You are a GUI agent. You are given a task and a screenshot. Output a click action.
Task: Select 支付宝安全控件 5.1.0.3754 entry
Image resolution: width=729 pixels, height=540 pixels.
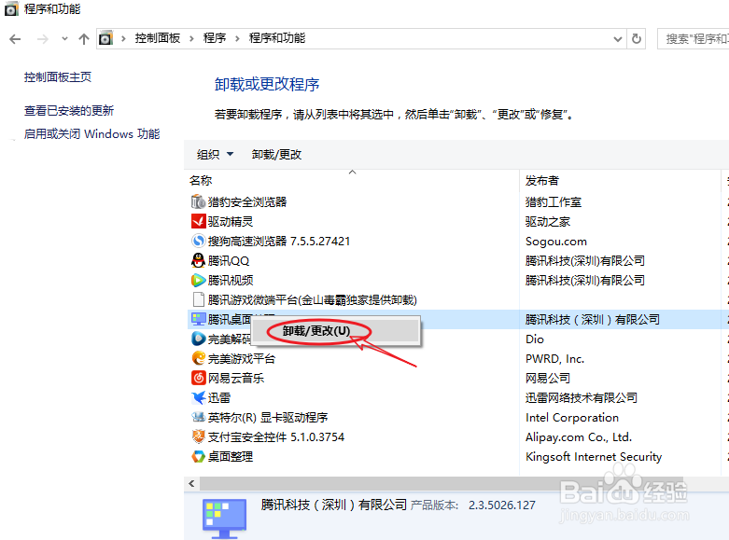click(275, 436)
